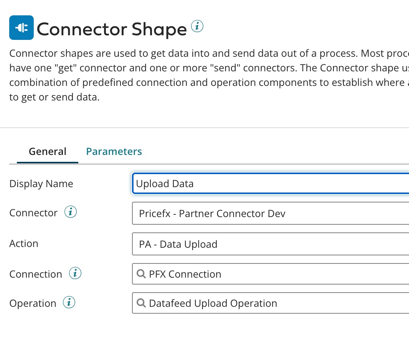Image resolution: width=409 pixels, height=339 pixels.
Task: Click the blue Connector Shape plug icon
Action: (21, 28)
